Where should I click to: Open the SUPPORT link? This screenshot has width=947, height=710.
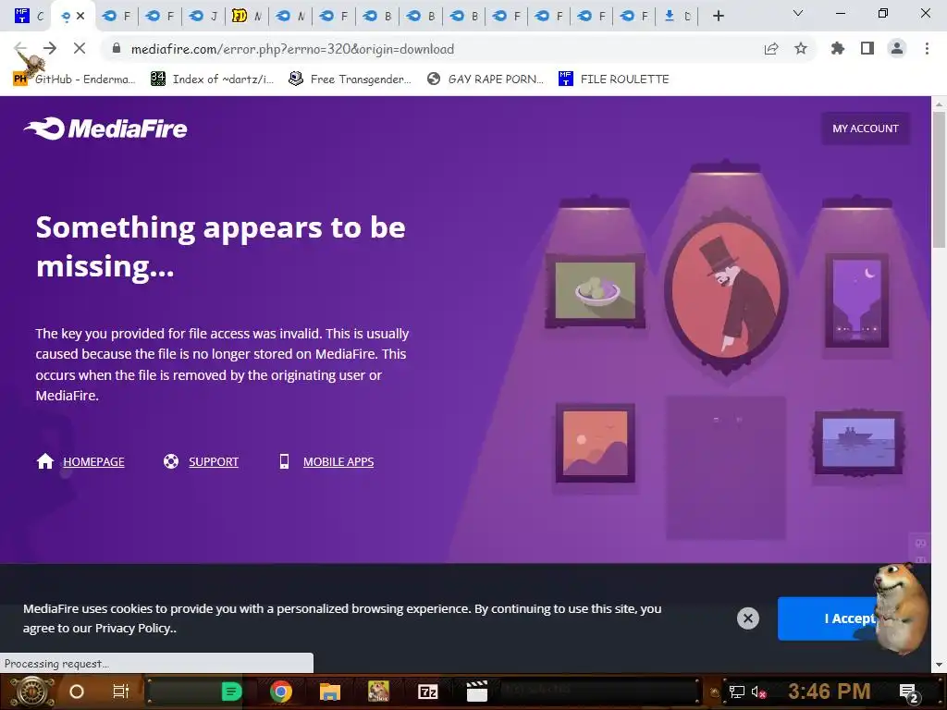(214, 462)
